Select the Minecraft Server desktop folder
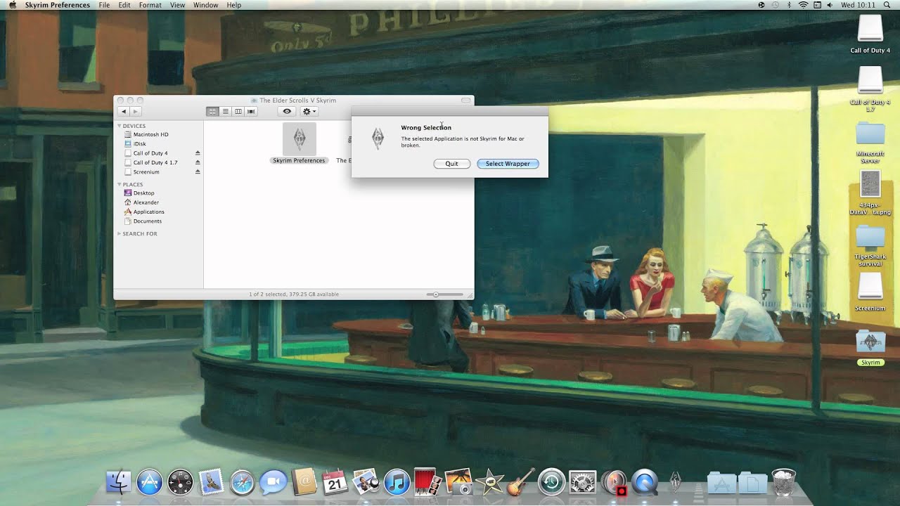900x506 pixels. pos(870,143)
